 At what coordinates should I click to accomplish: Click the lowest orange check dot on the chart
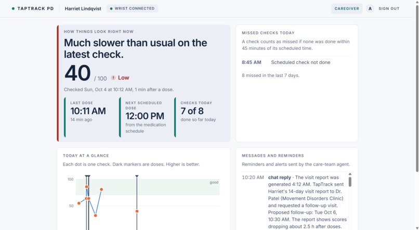96,215
